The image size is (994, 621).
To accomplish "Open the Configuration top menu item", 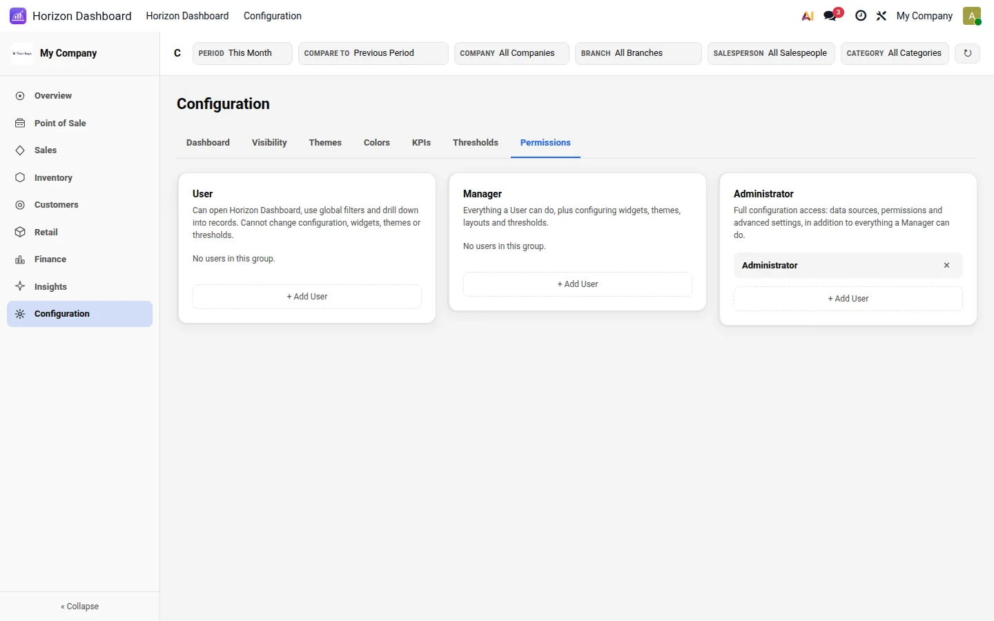I will pos(273,16).
